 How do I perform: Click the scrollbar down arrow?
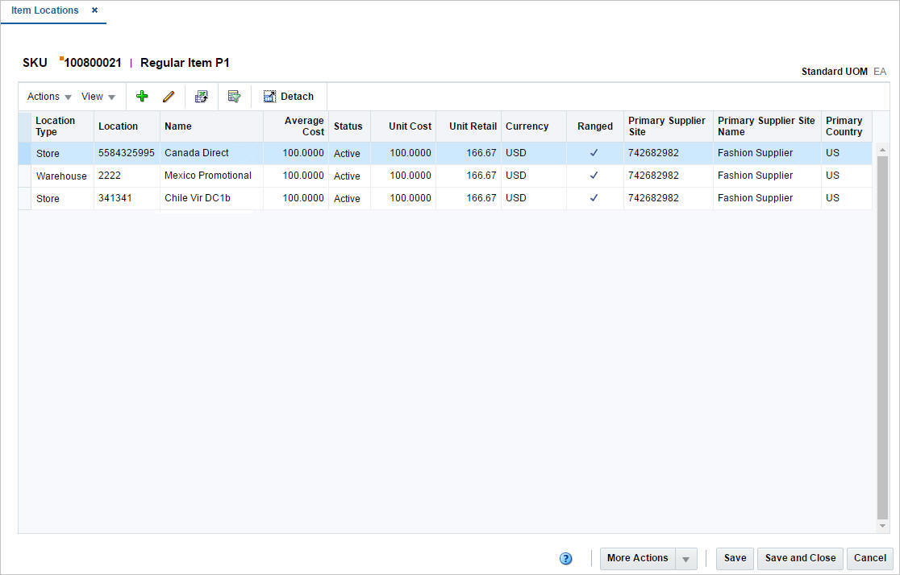[882, 526]
